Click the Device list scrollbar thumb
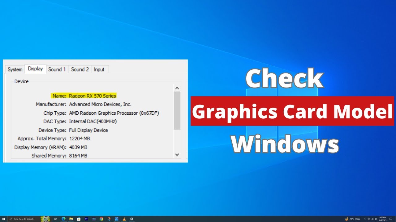 pos(177,111)
